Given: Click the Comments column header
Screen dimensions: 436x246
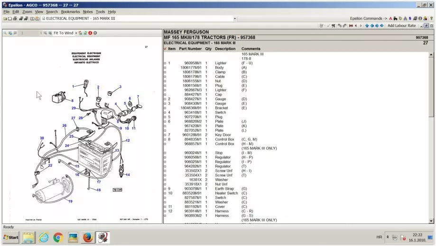Looking at the screenshot, I should coord(251,49).
